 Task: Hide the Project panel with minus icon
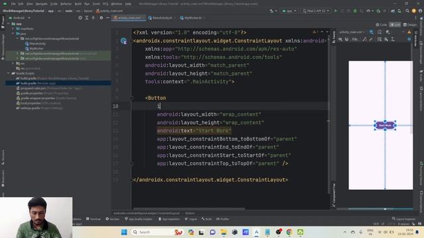107,18
